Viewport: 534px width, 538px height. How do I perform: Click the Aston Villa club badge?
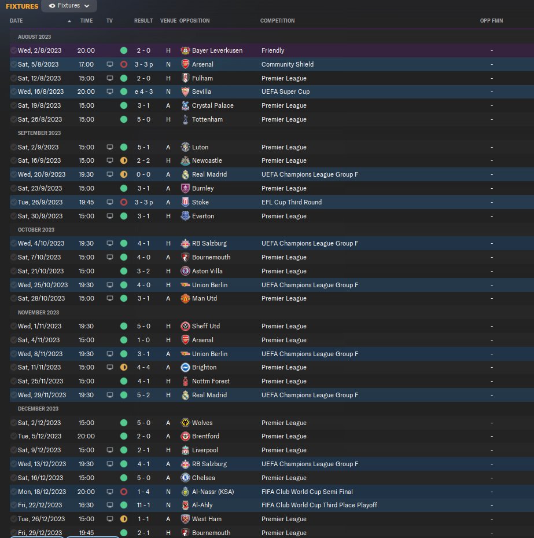(185, 271)
